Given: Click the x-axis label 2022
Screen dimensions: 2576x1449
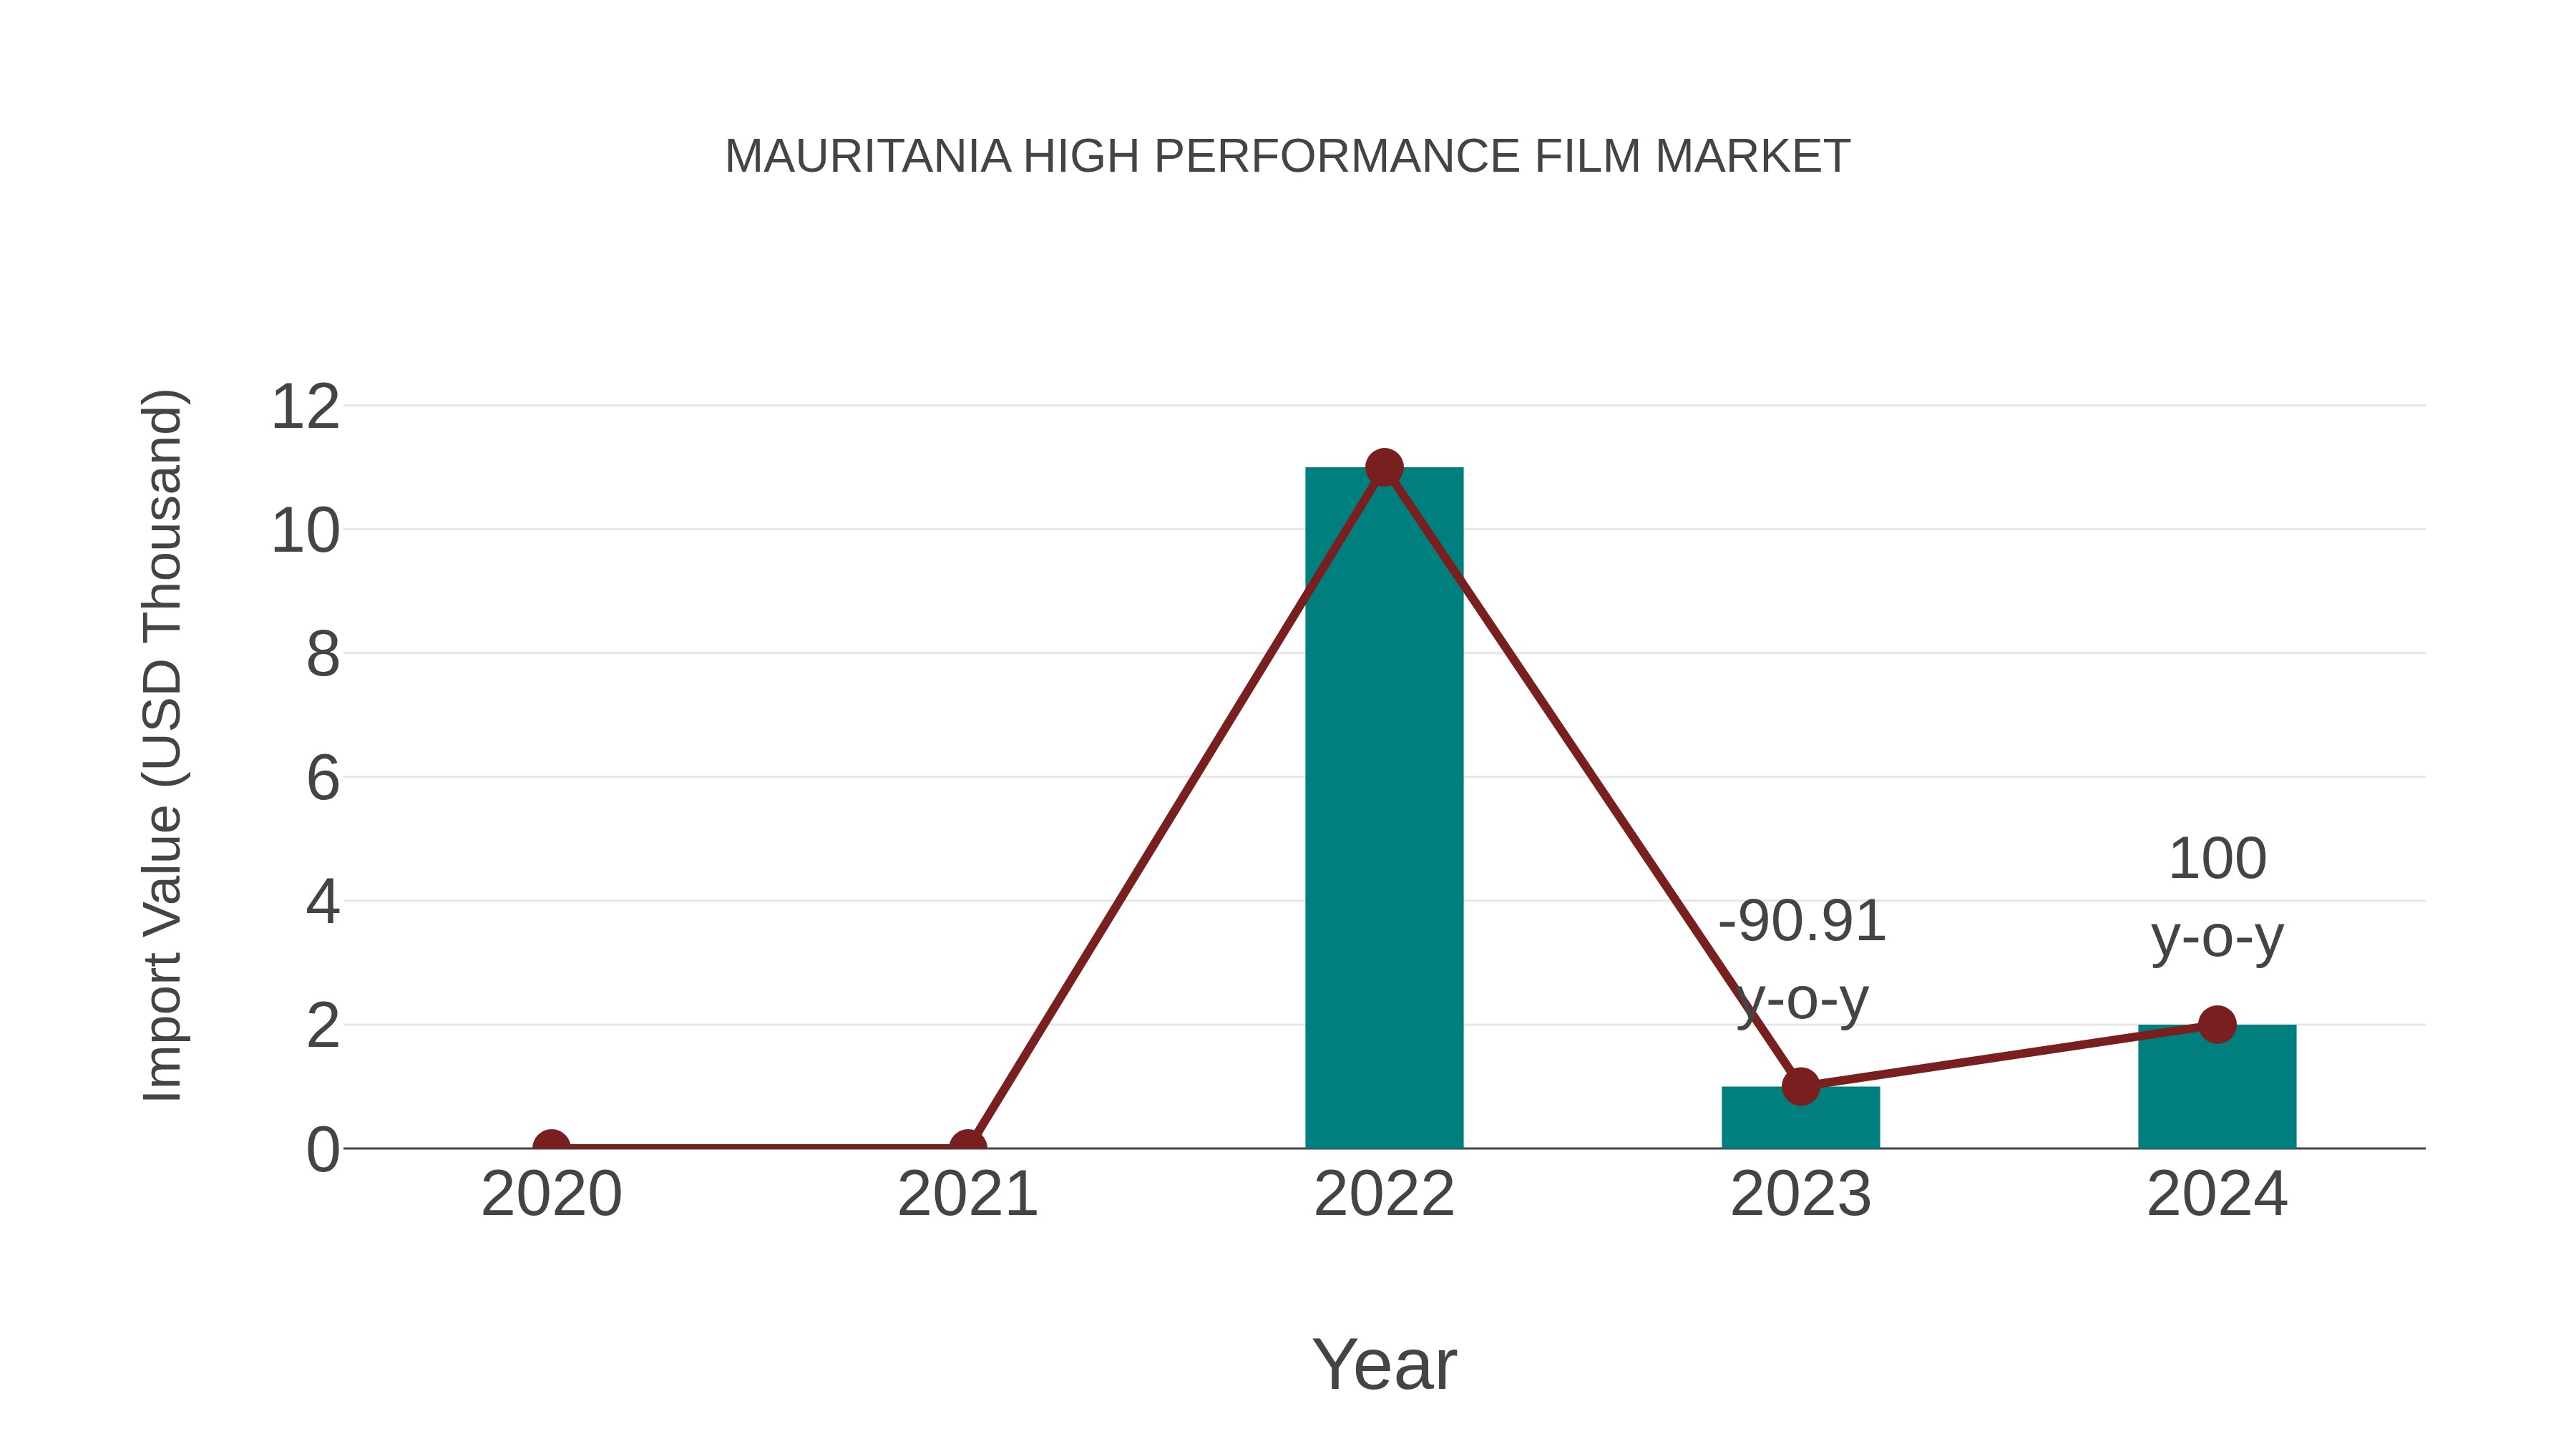Looking at the screenshot, I should click(1384, 1194).
